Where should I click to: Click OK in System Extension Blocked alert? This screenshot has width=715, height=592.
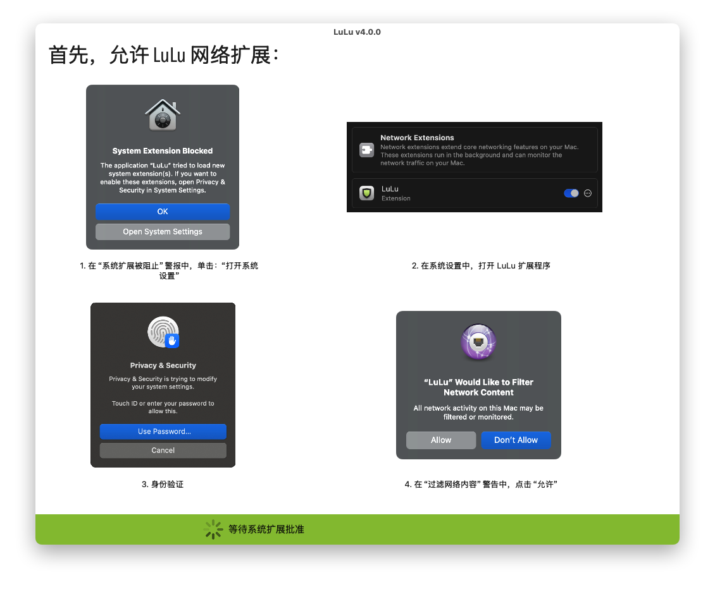[163, 211]
